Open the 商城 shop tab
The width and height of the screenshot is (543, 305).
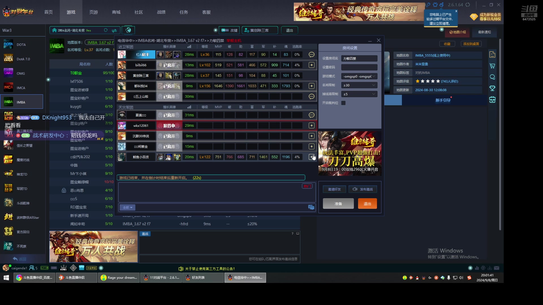point(116,12)
